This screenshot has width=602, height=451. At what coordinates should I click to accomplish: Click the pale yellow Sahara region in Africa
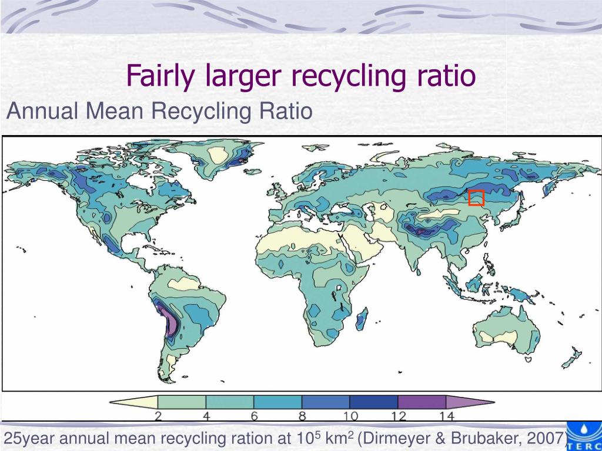[299, 238]
